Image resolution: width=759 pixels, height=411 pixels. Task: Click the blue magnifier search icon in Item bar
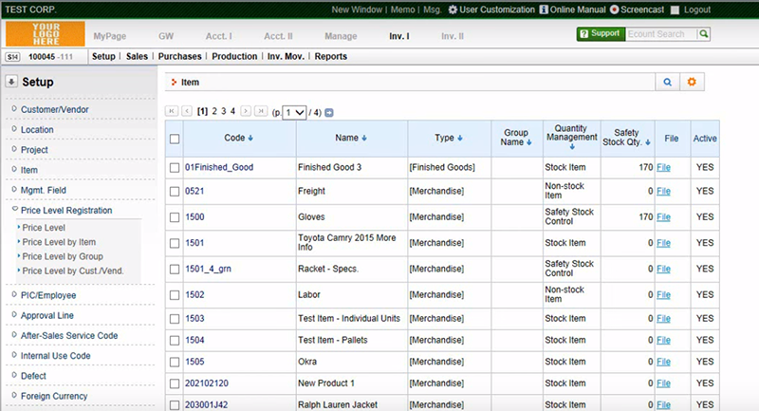(x=667, y=83)
